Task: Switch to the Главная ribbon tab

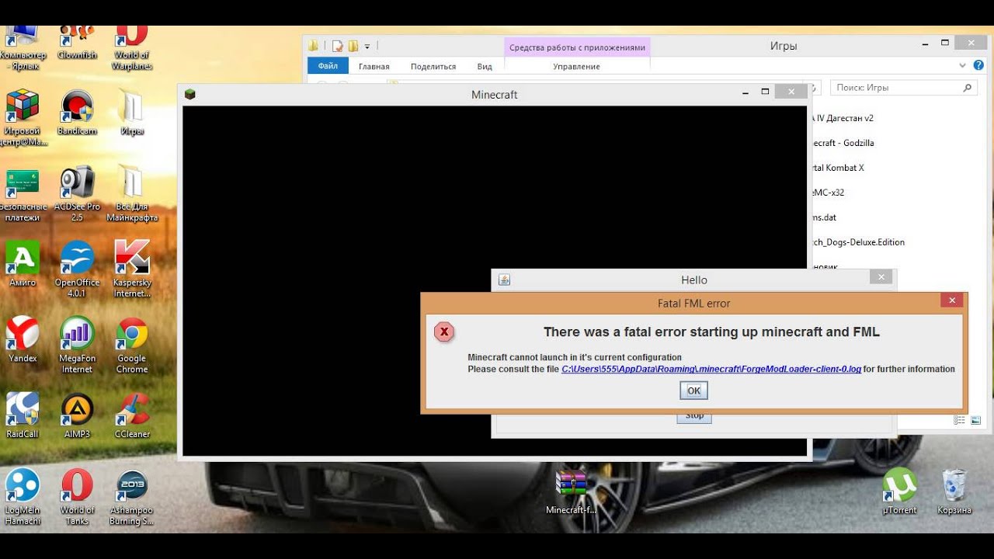Action: coord(374,67)
